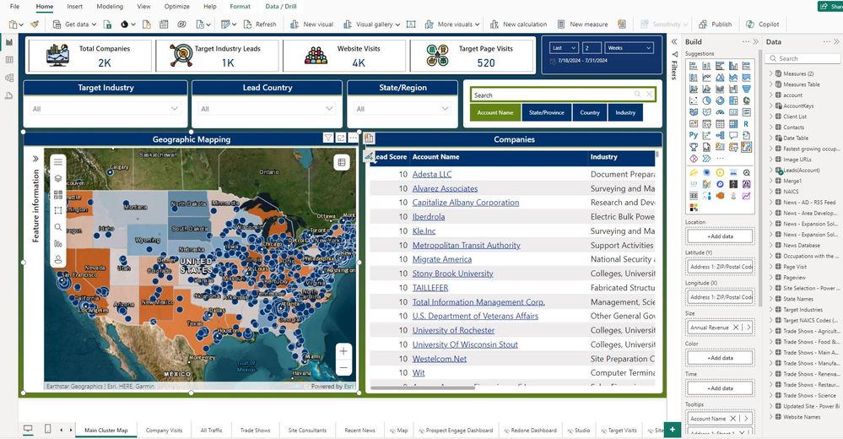
Task: Click the New measure button
Action: [582, 24]
